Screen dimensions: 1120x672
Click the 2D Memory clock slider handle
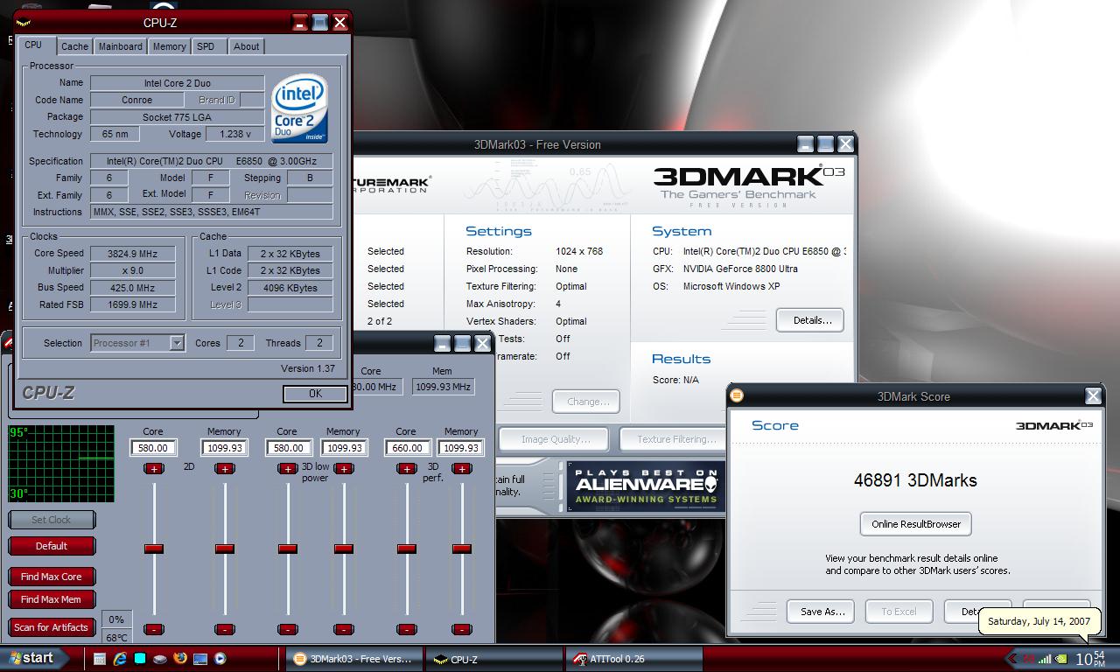click(x=224, y=549)
